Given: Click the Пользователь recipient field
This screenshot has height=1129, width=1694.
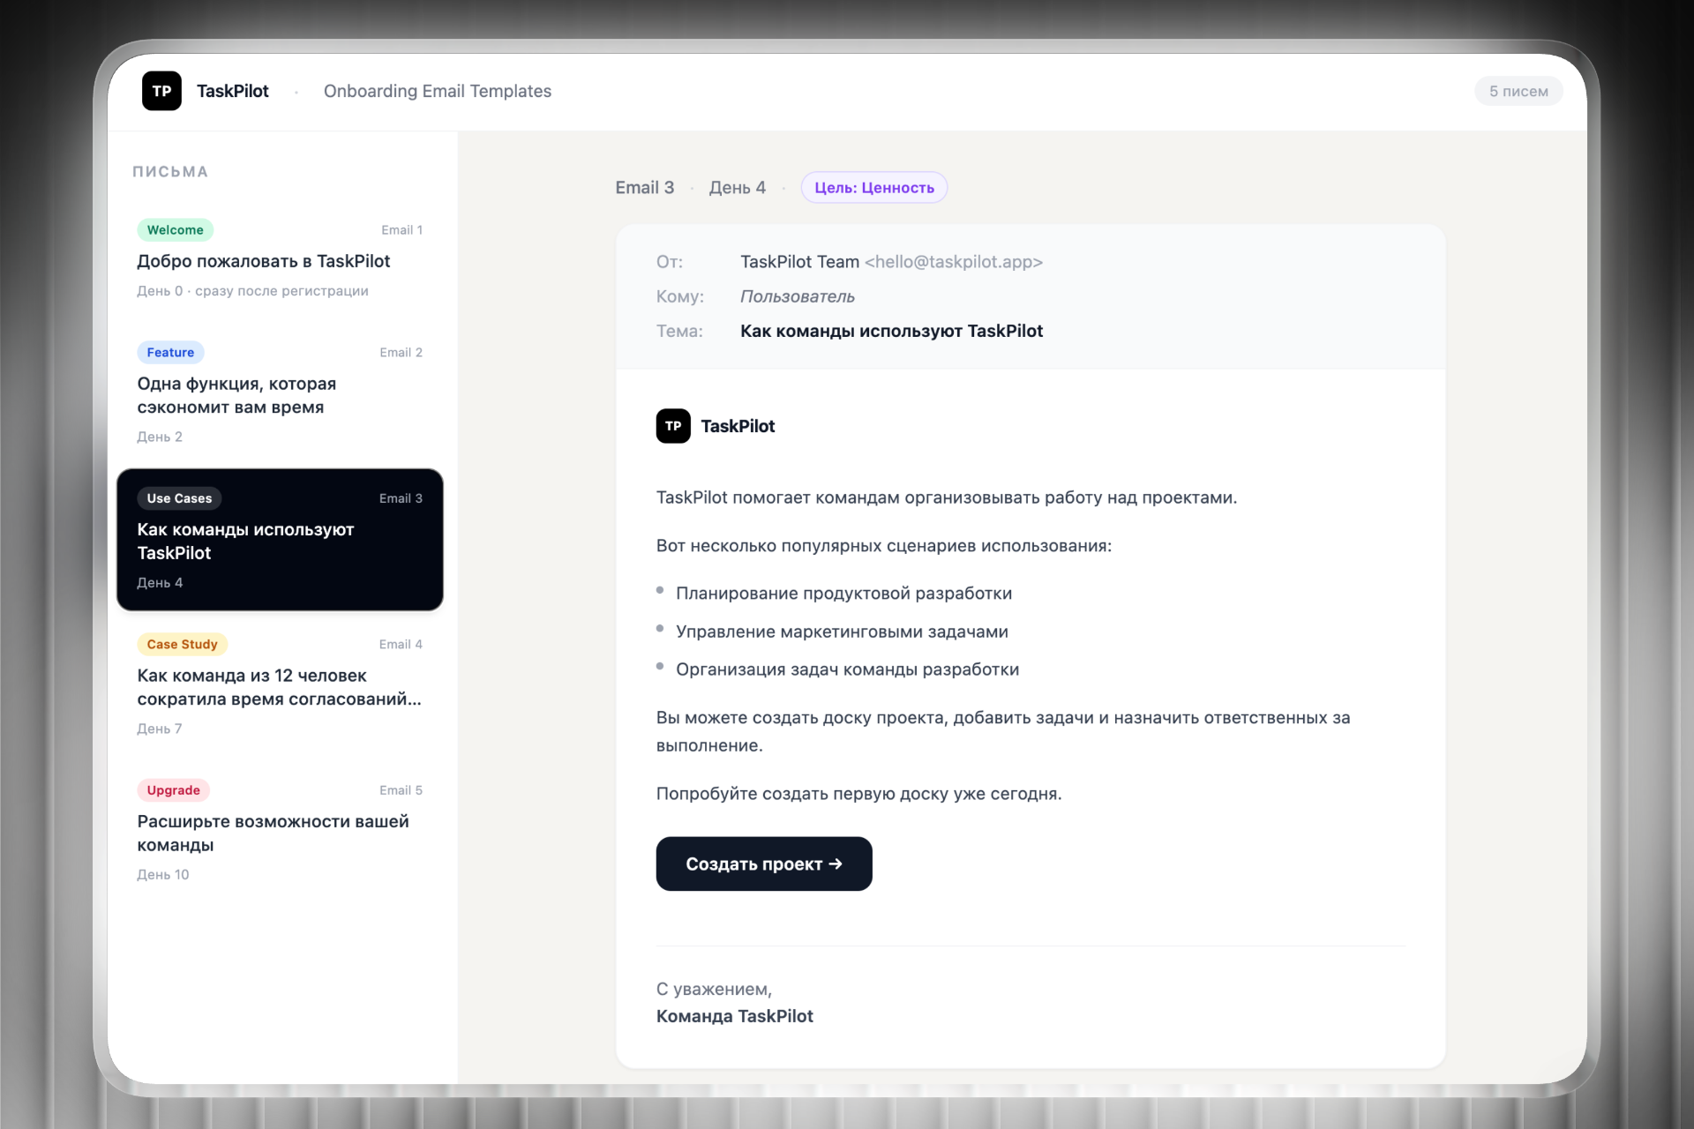Looking at the screenshot, I should click(x=797, y=297).
